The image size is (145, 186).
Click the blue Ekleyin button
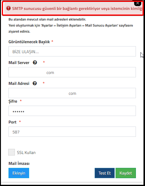point(19,173)
